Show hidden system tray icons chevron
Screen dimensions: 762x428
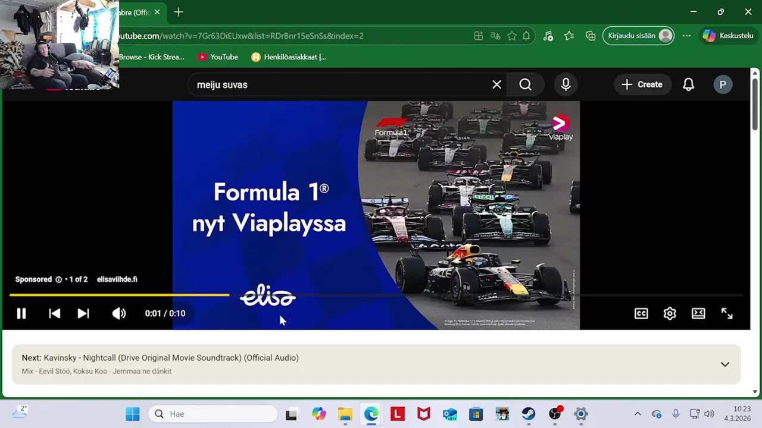pos(638,414)
